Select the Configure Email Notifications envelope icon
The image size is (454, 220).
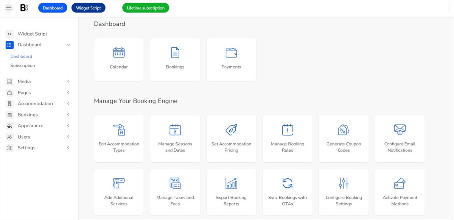click(400, 130)
